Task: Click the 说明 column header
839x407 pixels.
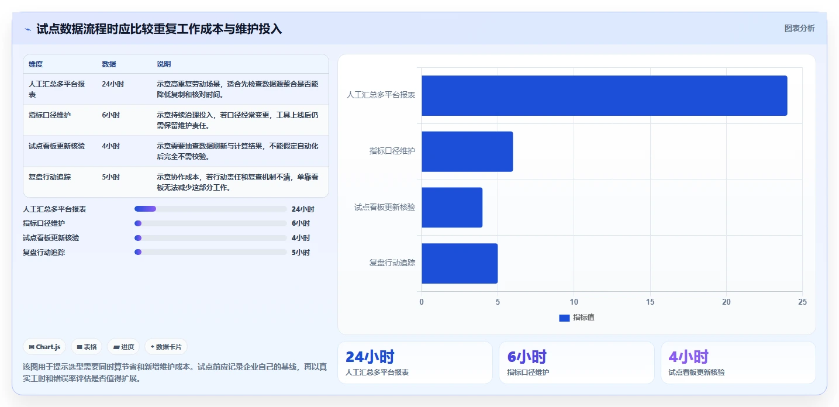Action: point(164,64)
